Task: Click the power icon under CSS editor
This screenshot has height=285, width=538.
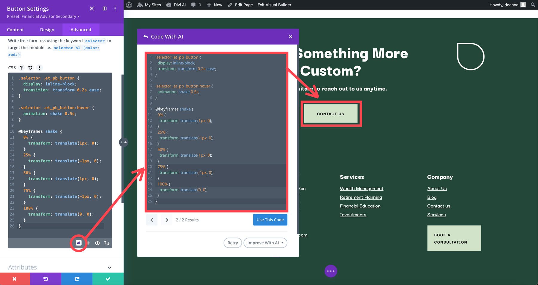Action: pyautogui.click(x=97, y=243)
